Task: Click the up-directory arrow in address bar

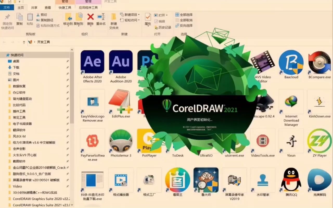Action: tap(24, 42)
